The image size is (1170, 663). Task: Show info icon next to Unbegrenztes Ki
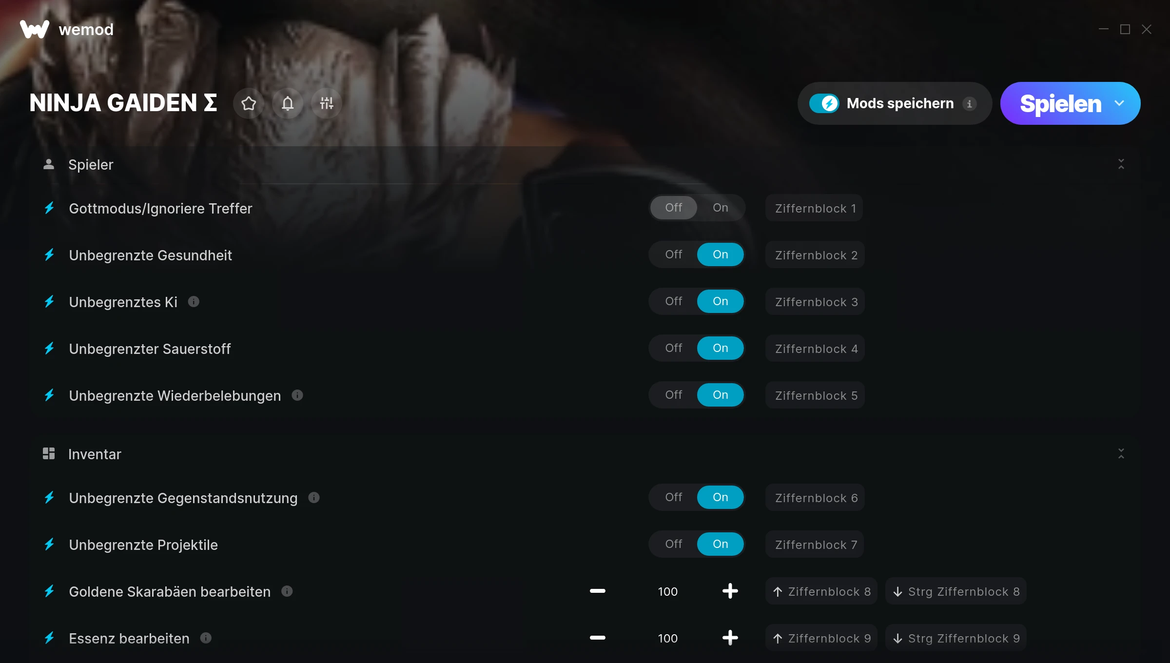coord(194,302)
